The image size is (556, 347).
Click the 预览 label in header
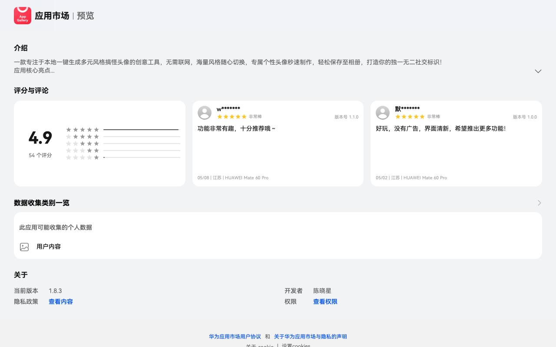coord(86,16)
